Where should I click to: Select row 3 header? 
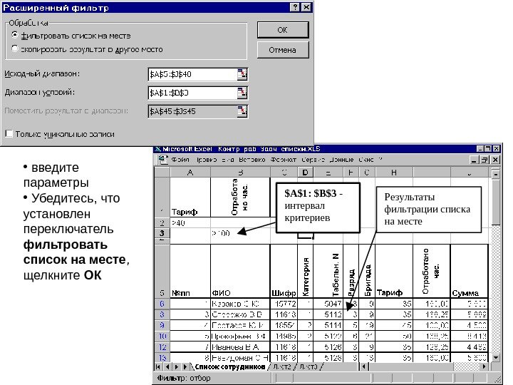click(x=162, y=233)
